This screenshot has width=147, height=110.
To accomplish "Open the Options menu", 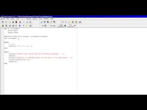I will (35, 19).
